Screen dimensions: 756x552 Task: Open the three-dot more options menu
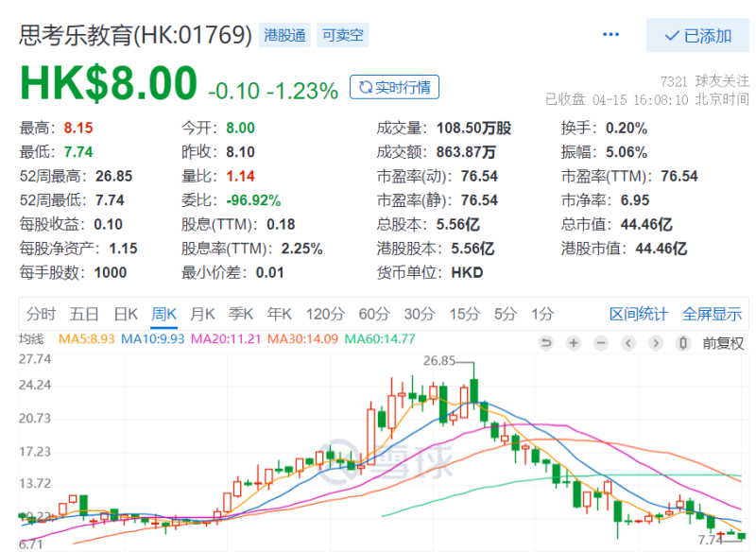click(x=610, y=34)
